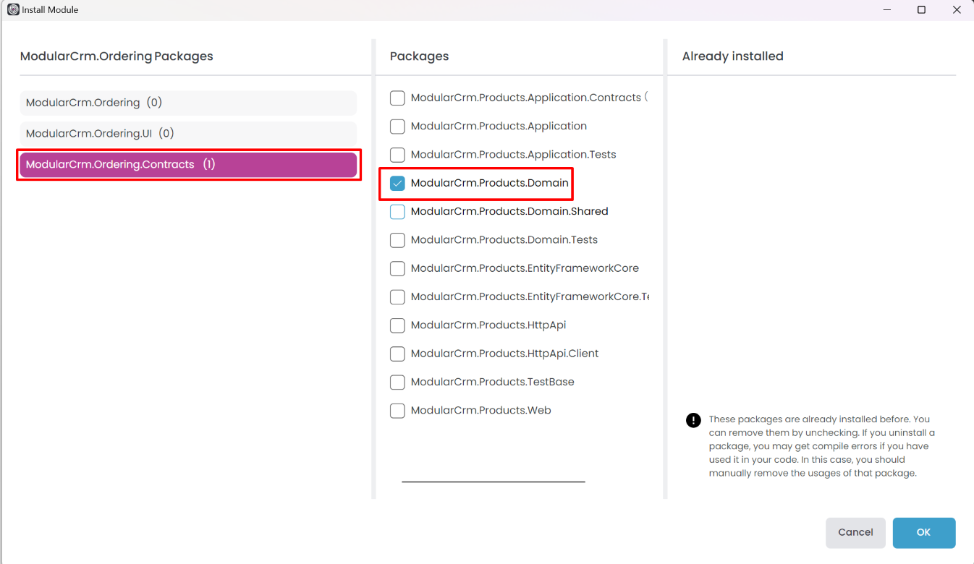Check the ModularCrm.Products.HttpApi checkbox
The width and height of the screenshot is (974, 564).
pyautogui.click(x=397, y=325)
